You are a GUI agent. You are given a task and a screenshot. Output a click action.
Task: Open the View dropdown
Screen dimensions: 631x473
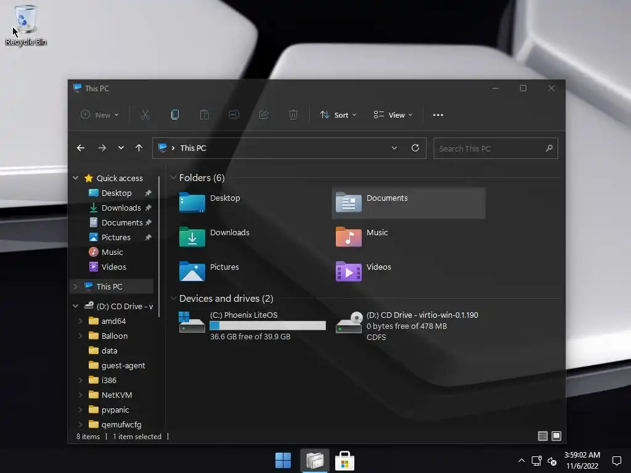point(393,115)
